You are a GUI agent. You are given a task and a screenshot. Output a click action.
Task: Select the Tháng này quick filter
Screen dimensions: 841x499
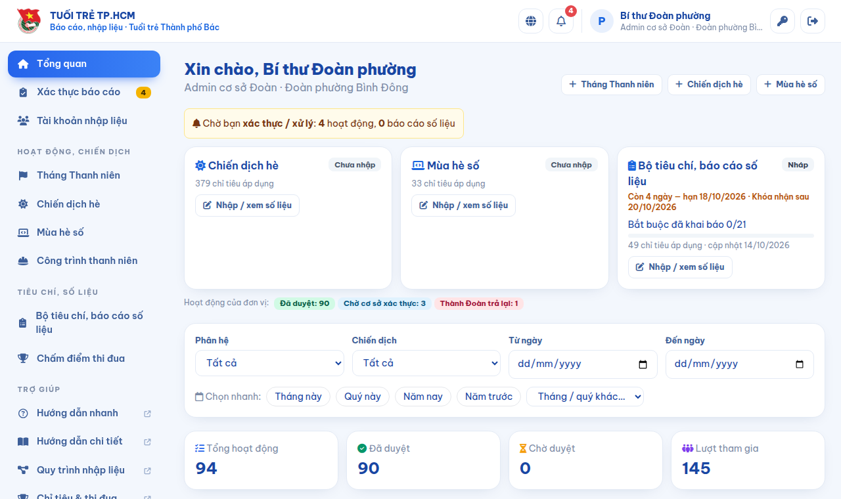click(298, 397)
